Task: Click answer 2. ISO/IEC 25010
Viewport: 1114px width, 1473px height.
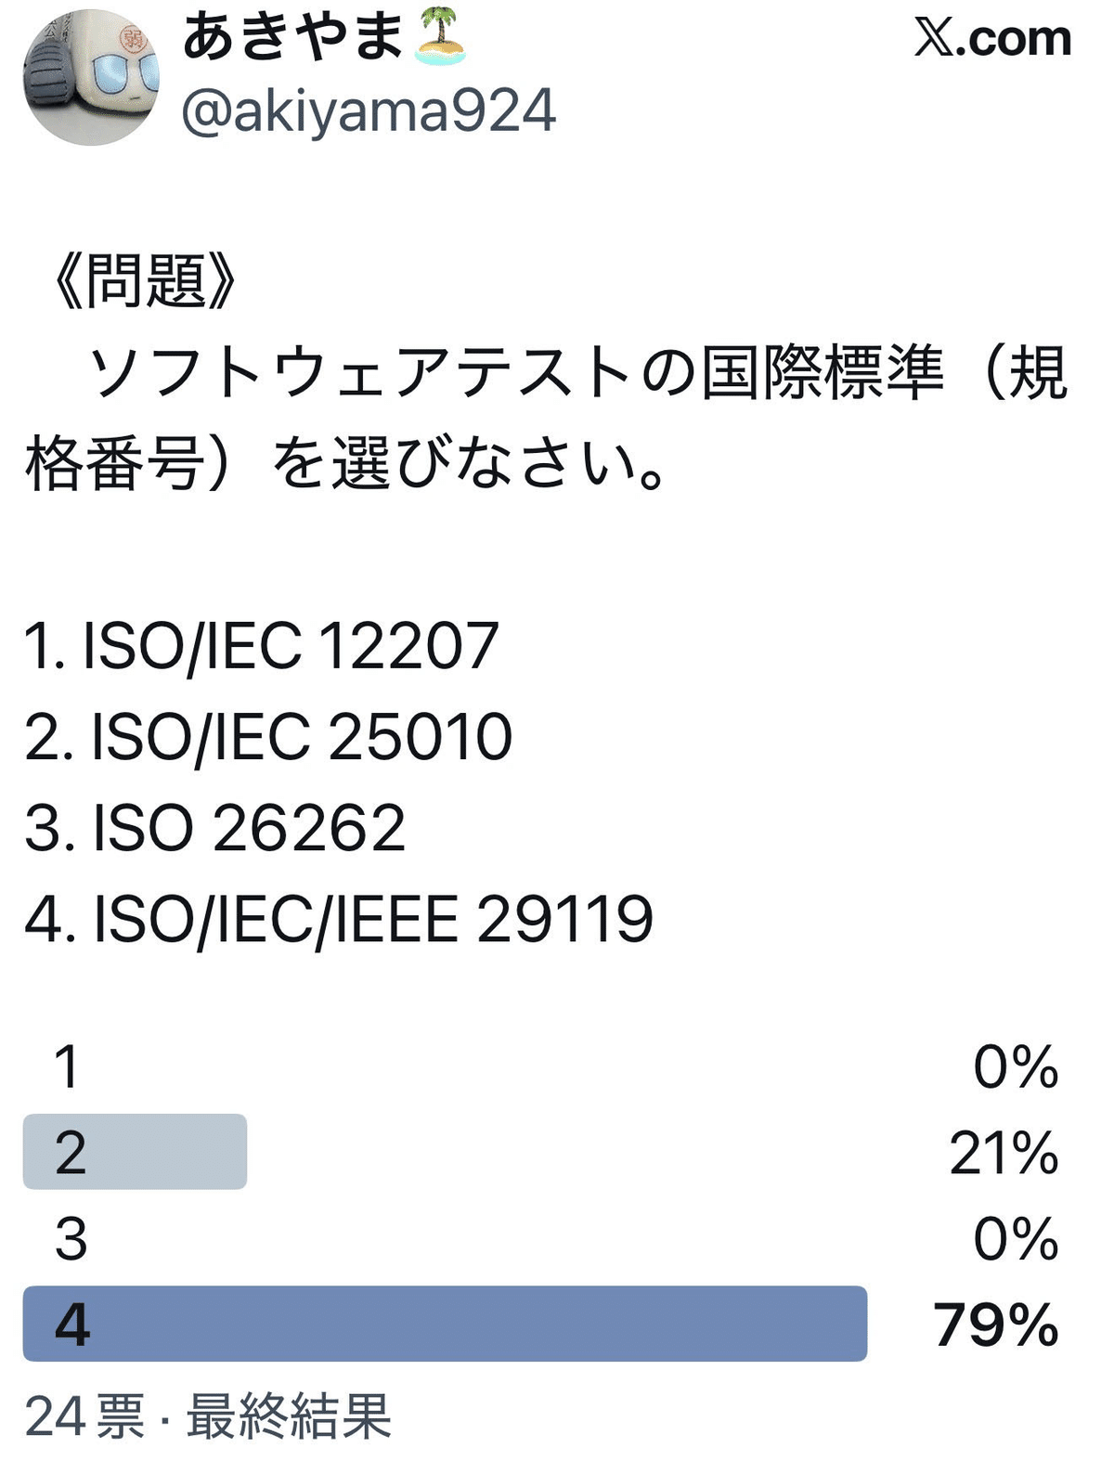Action: point(268,737)
